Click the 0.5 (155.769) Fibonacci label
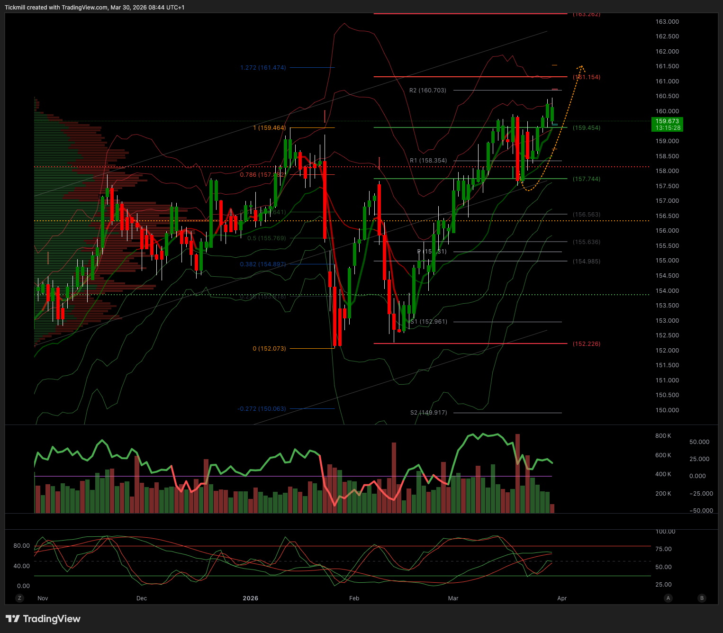Screen dimensions: 723x633 [x=266, y=238]
